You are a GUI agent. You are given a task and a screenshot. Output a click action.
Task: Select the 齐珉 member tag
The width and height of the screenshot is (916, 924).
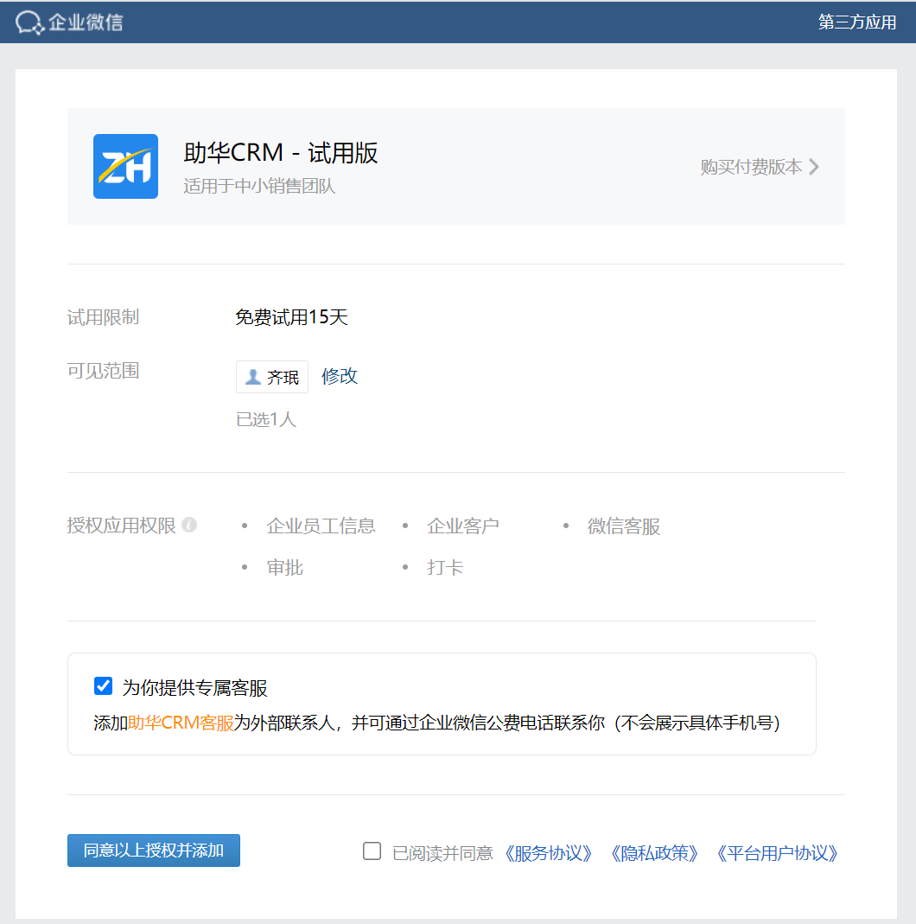pyautogui.click(x=272, y=377)
